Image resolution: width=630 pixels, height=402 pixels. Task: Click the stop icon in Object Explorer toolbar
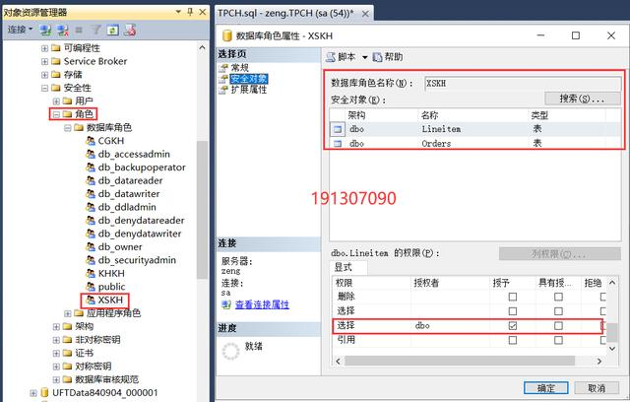point(79,30)
